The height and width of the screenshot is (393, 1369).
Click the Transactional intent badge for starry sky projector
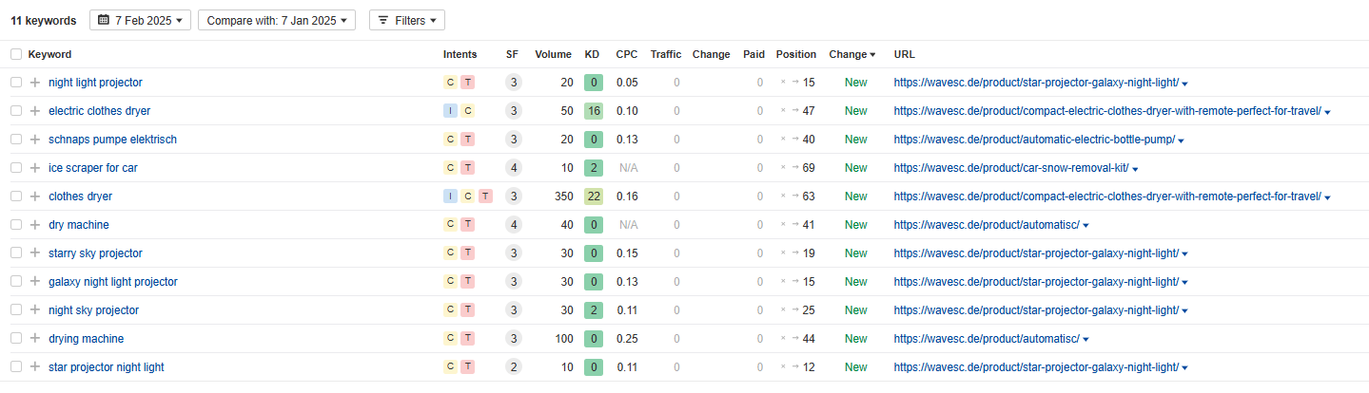click(467, 253)
